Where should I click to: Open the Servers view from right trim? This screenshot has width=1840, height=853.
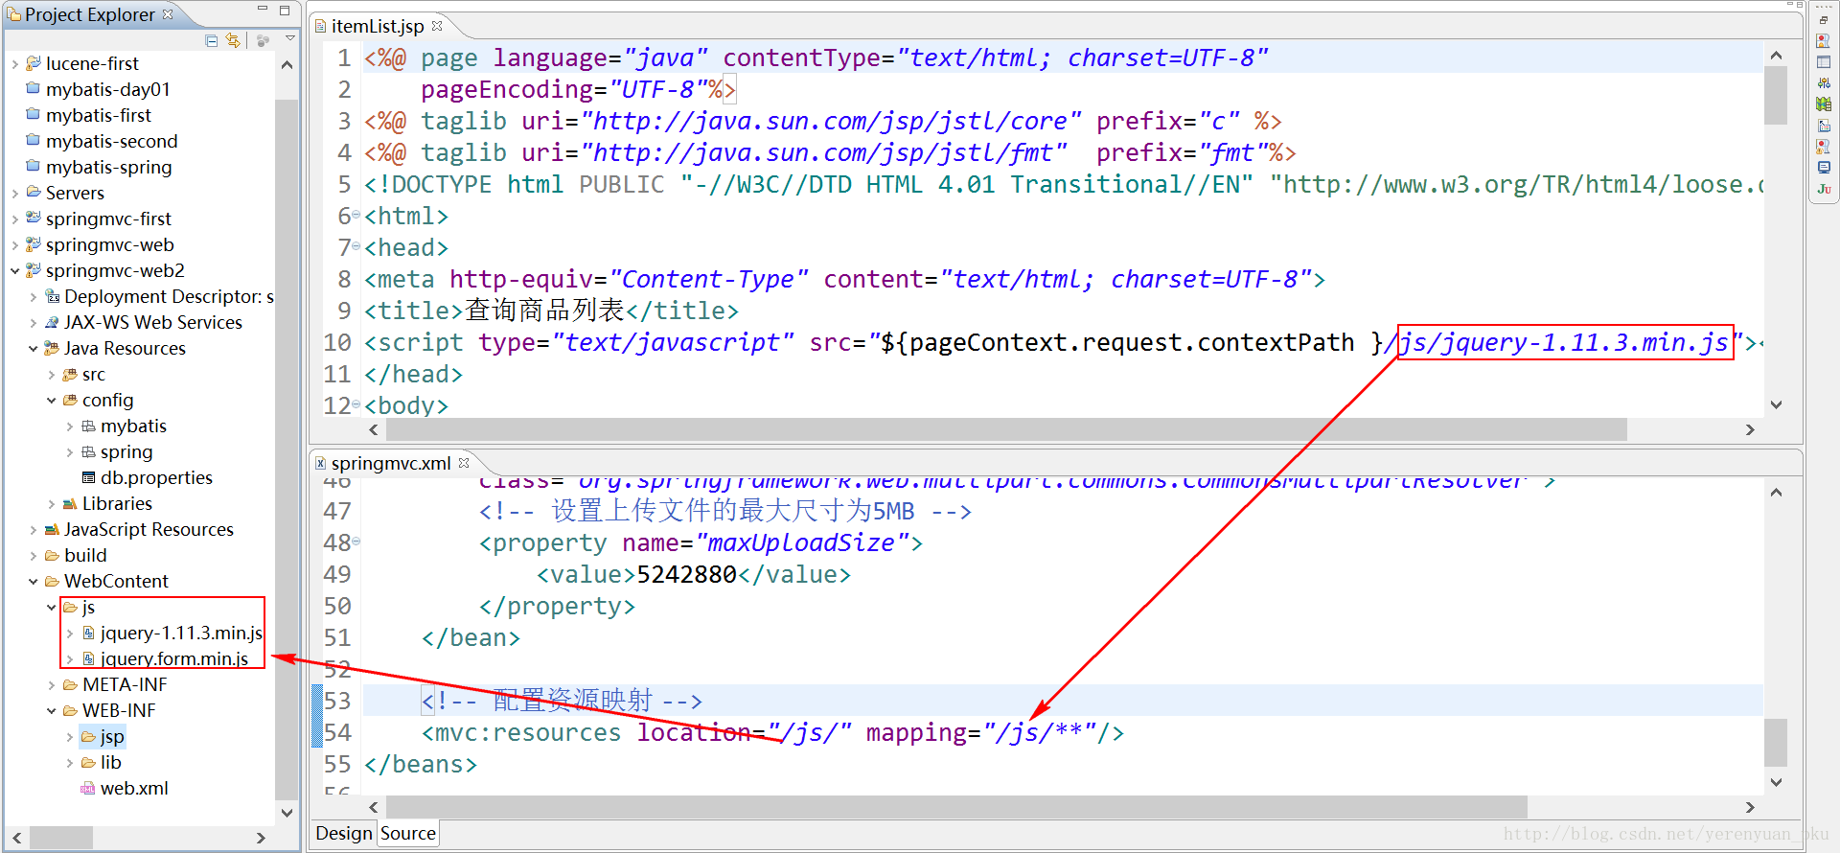pos(1824,83)
